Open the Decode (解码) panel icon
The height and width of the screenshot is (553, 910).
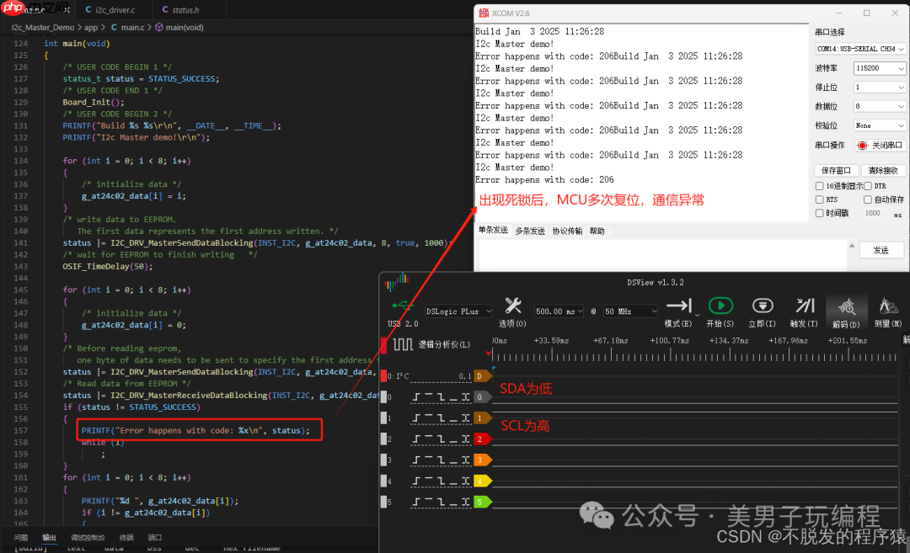point(847,306)
